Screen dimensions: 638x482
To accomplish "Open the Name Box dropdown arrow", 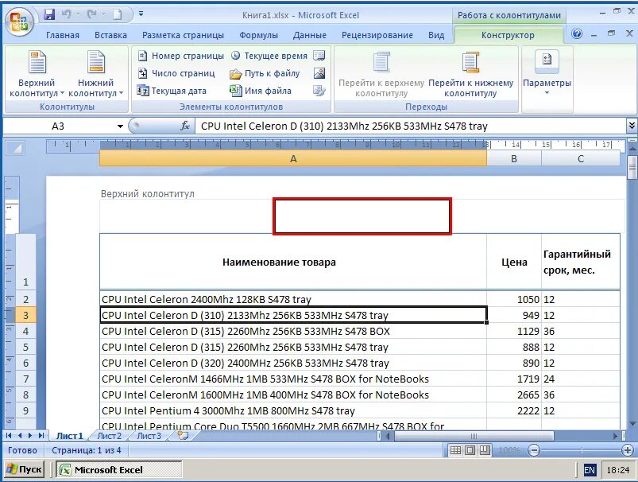I will (x=120, y=126).
